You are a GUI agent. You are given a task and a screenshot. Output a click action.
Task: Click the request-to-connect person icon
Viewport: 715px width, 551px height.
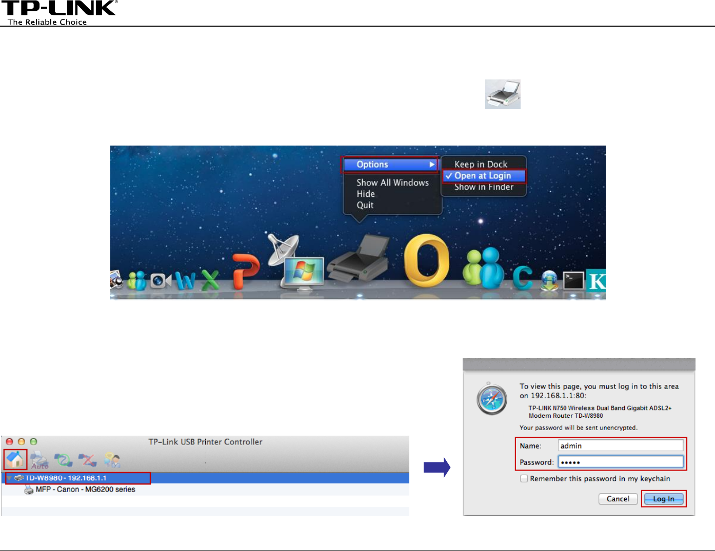pos(112,460)
